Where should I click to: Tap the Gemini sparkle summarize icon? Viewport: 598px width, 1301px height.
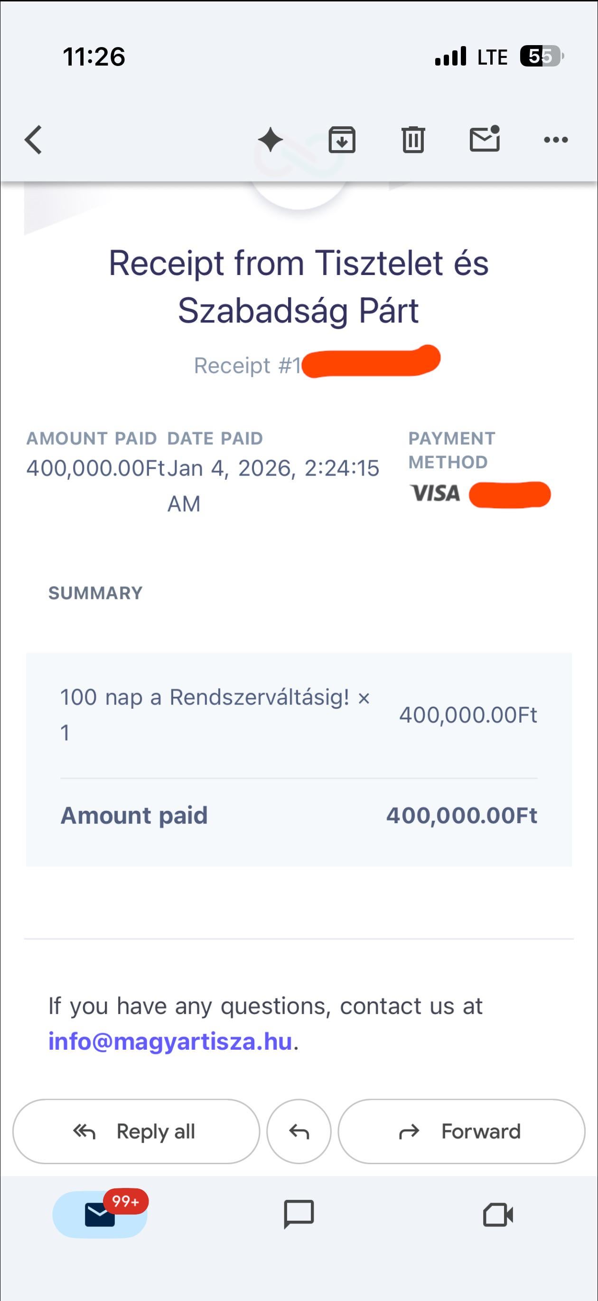(270, 140)
